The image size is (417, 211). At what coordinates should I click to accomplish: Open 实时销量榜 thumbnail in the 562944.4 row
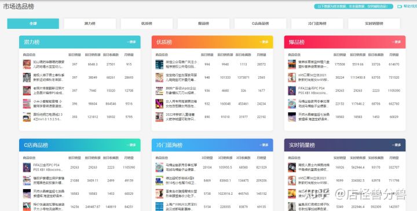[292, 168]
